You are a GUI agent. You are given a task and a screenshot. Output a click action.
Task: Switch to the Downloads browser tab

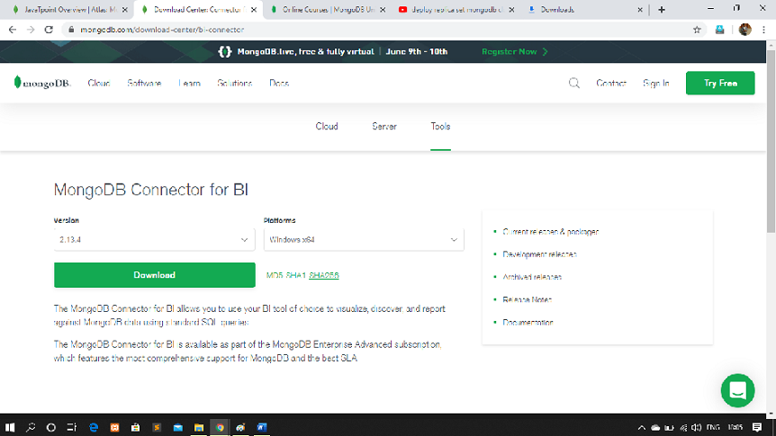click(584, 9)
